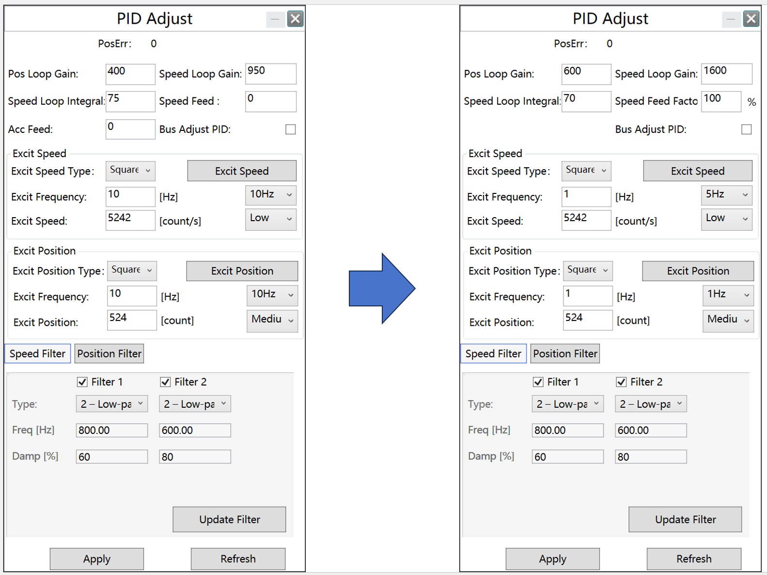Open Excit Speed Type dropdown in left window
767x575 pixels.
(x=130, y=171)
